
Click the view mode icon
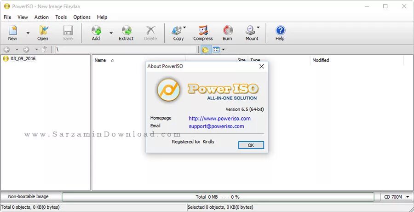pyautogui.click(x=216, y=50)
